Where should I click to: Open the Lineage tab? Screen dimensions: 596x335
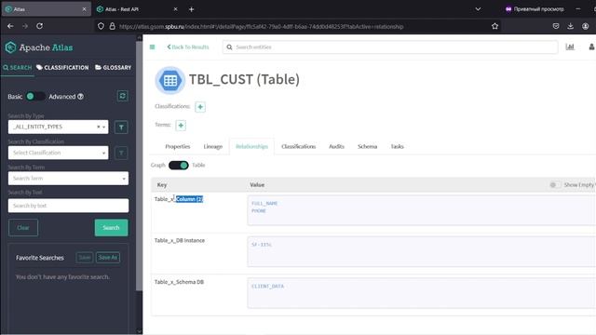tap(213, 147)
